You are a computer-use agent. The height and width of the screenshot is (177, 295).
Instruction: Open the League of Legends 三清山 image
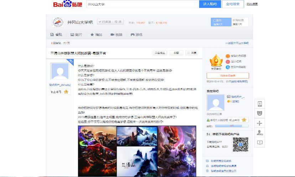point(137,151)
